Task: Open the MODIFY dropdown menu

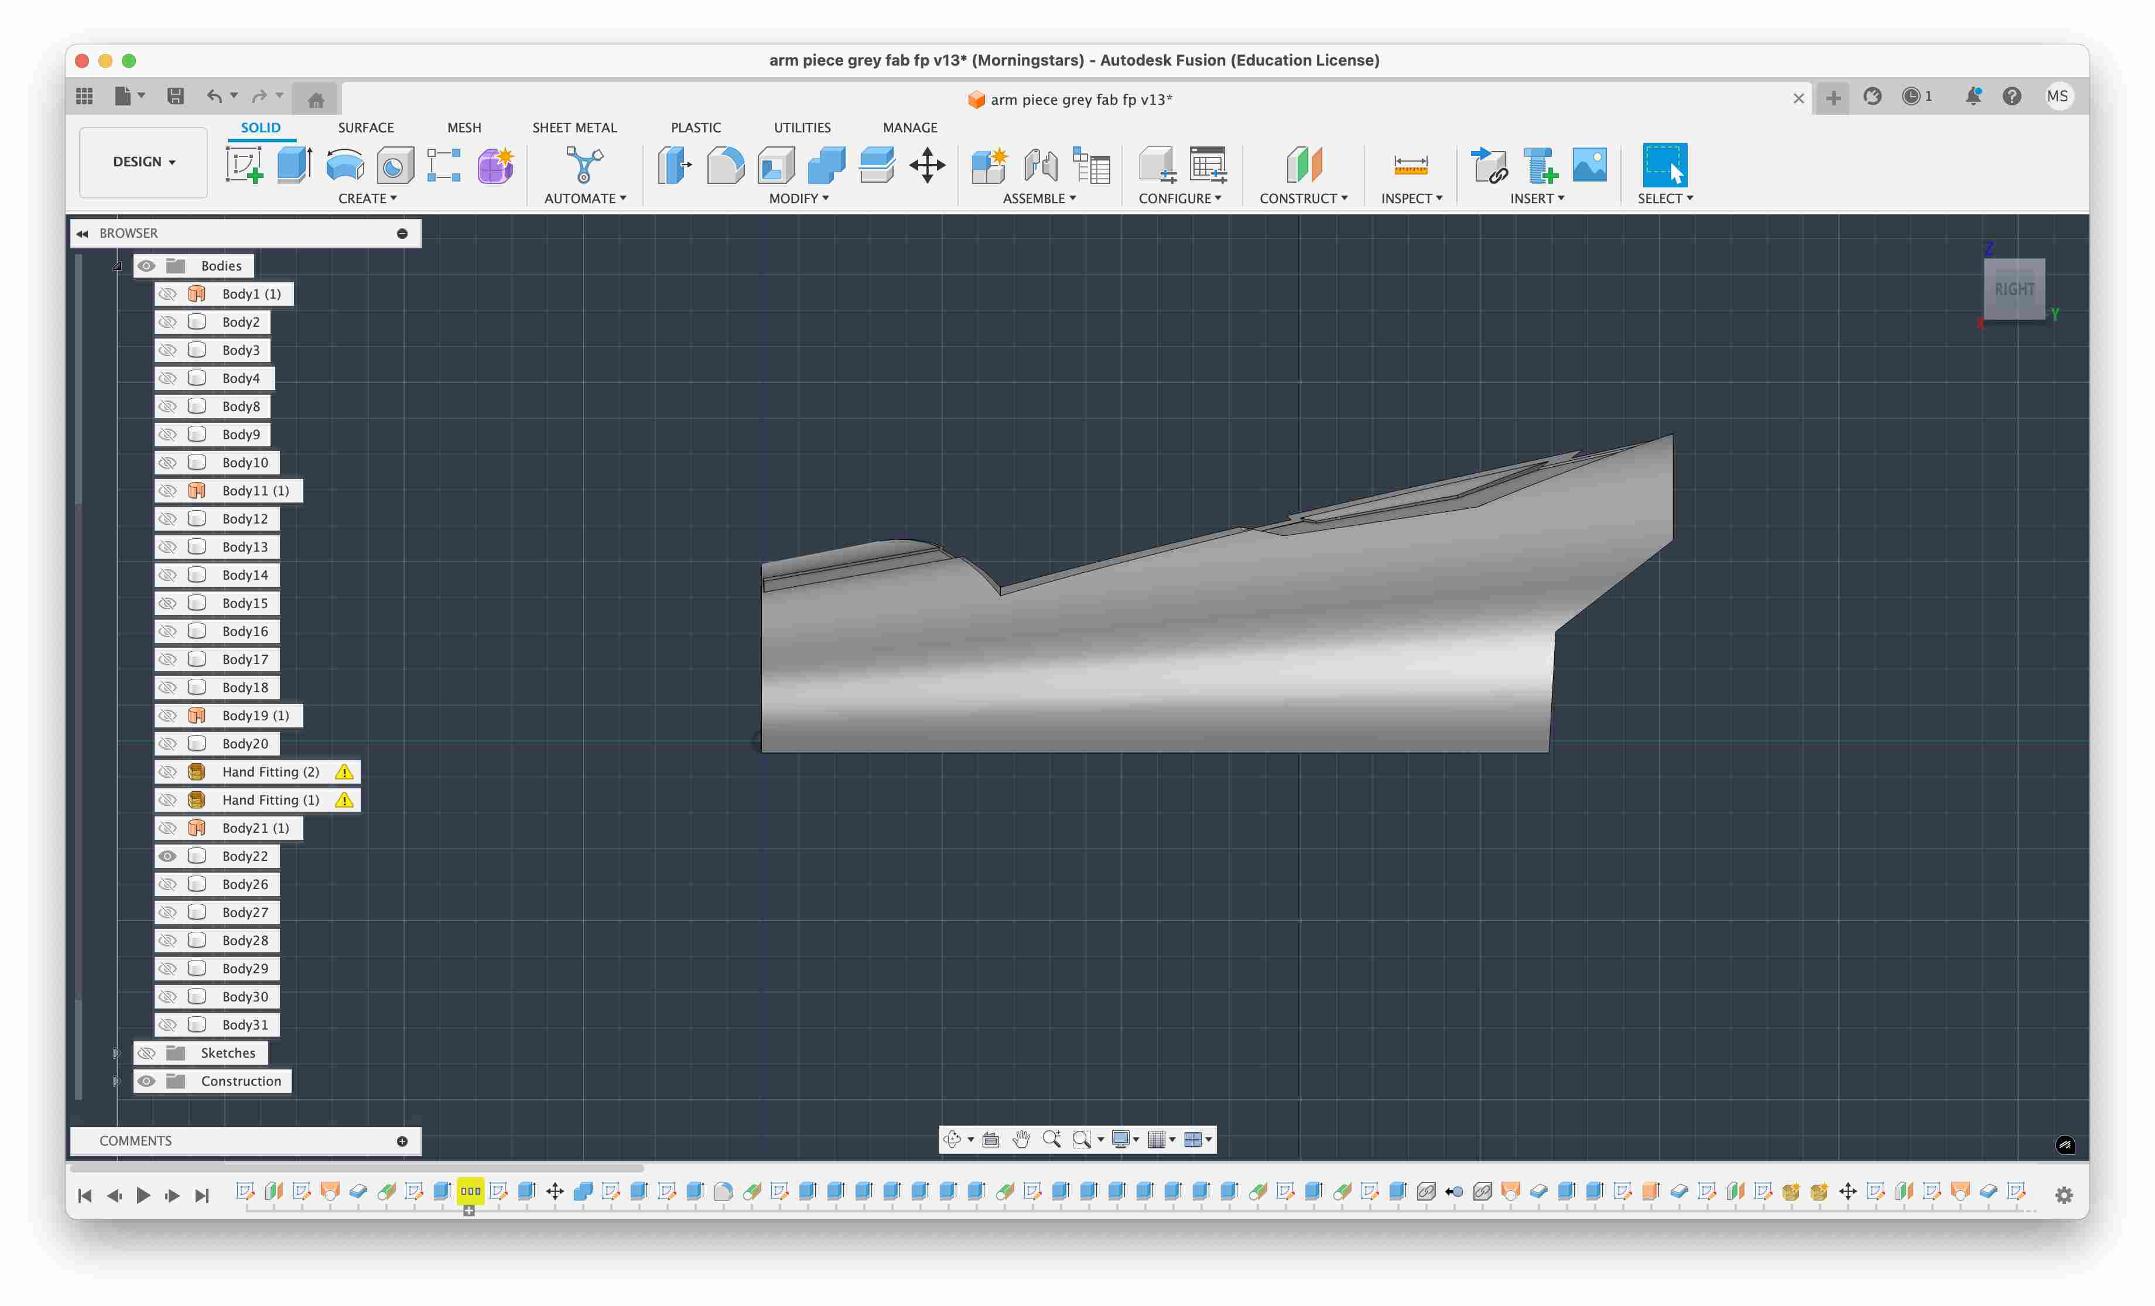Action: tap(799, 199)
